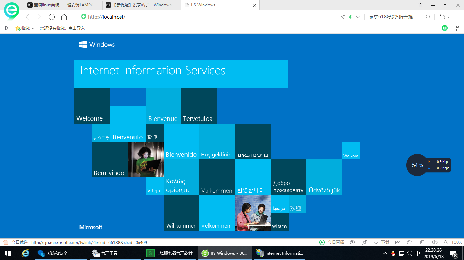The image size is (464, 260).
Task: Click the 54 % memory accelerator ball
Action: point(417,165)
